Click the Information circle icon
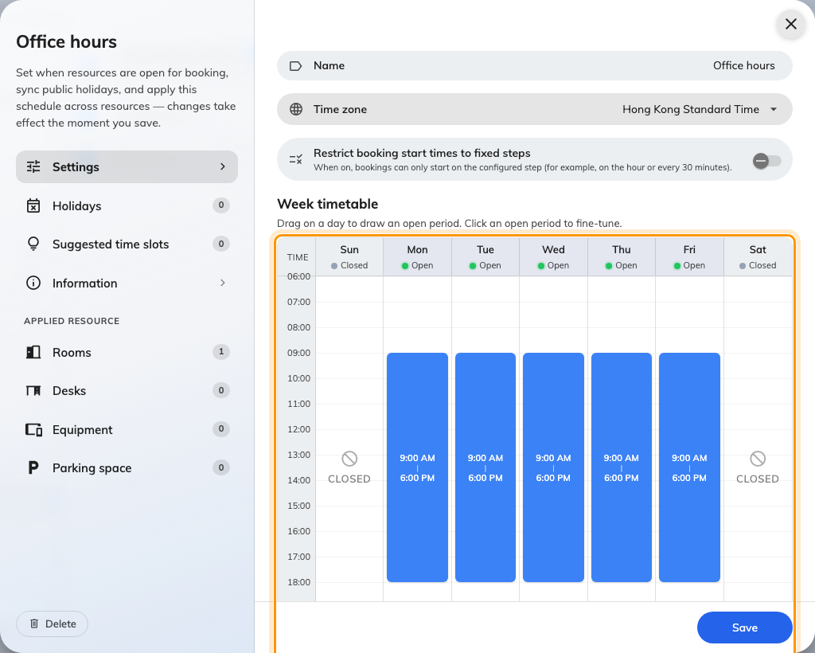The width and height of the screenshot is (815, 653). coord(33,283)
